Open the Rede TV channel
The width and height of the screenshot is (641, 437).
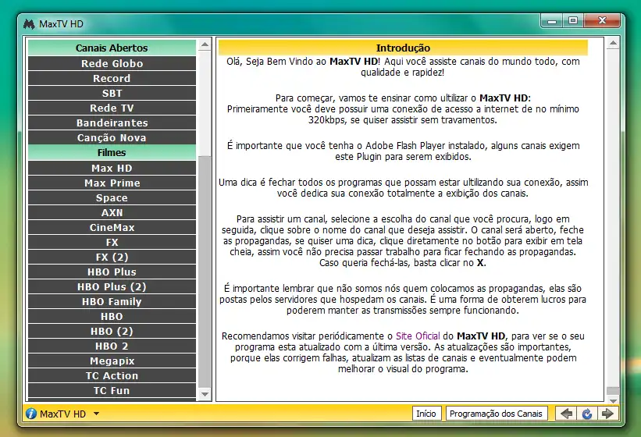click(112, 108)
